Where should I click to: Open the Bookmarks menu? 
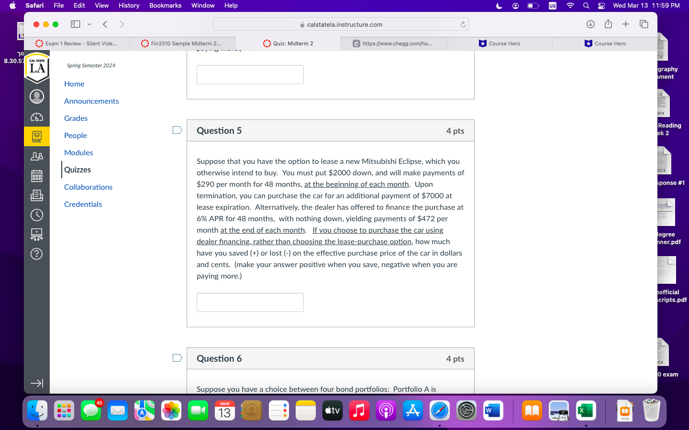165,6
